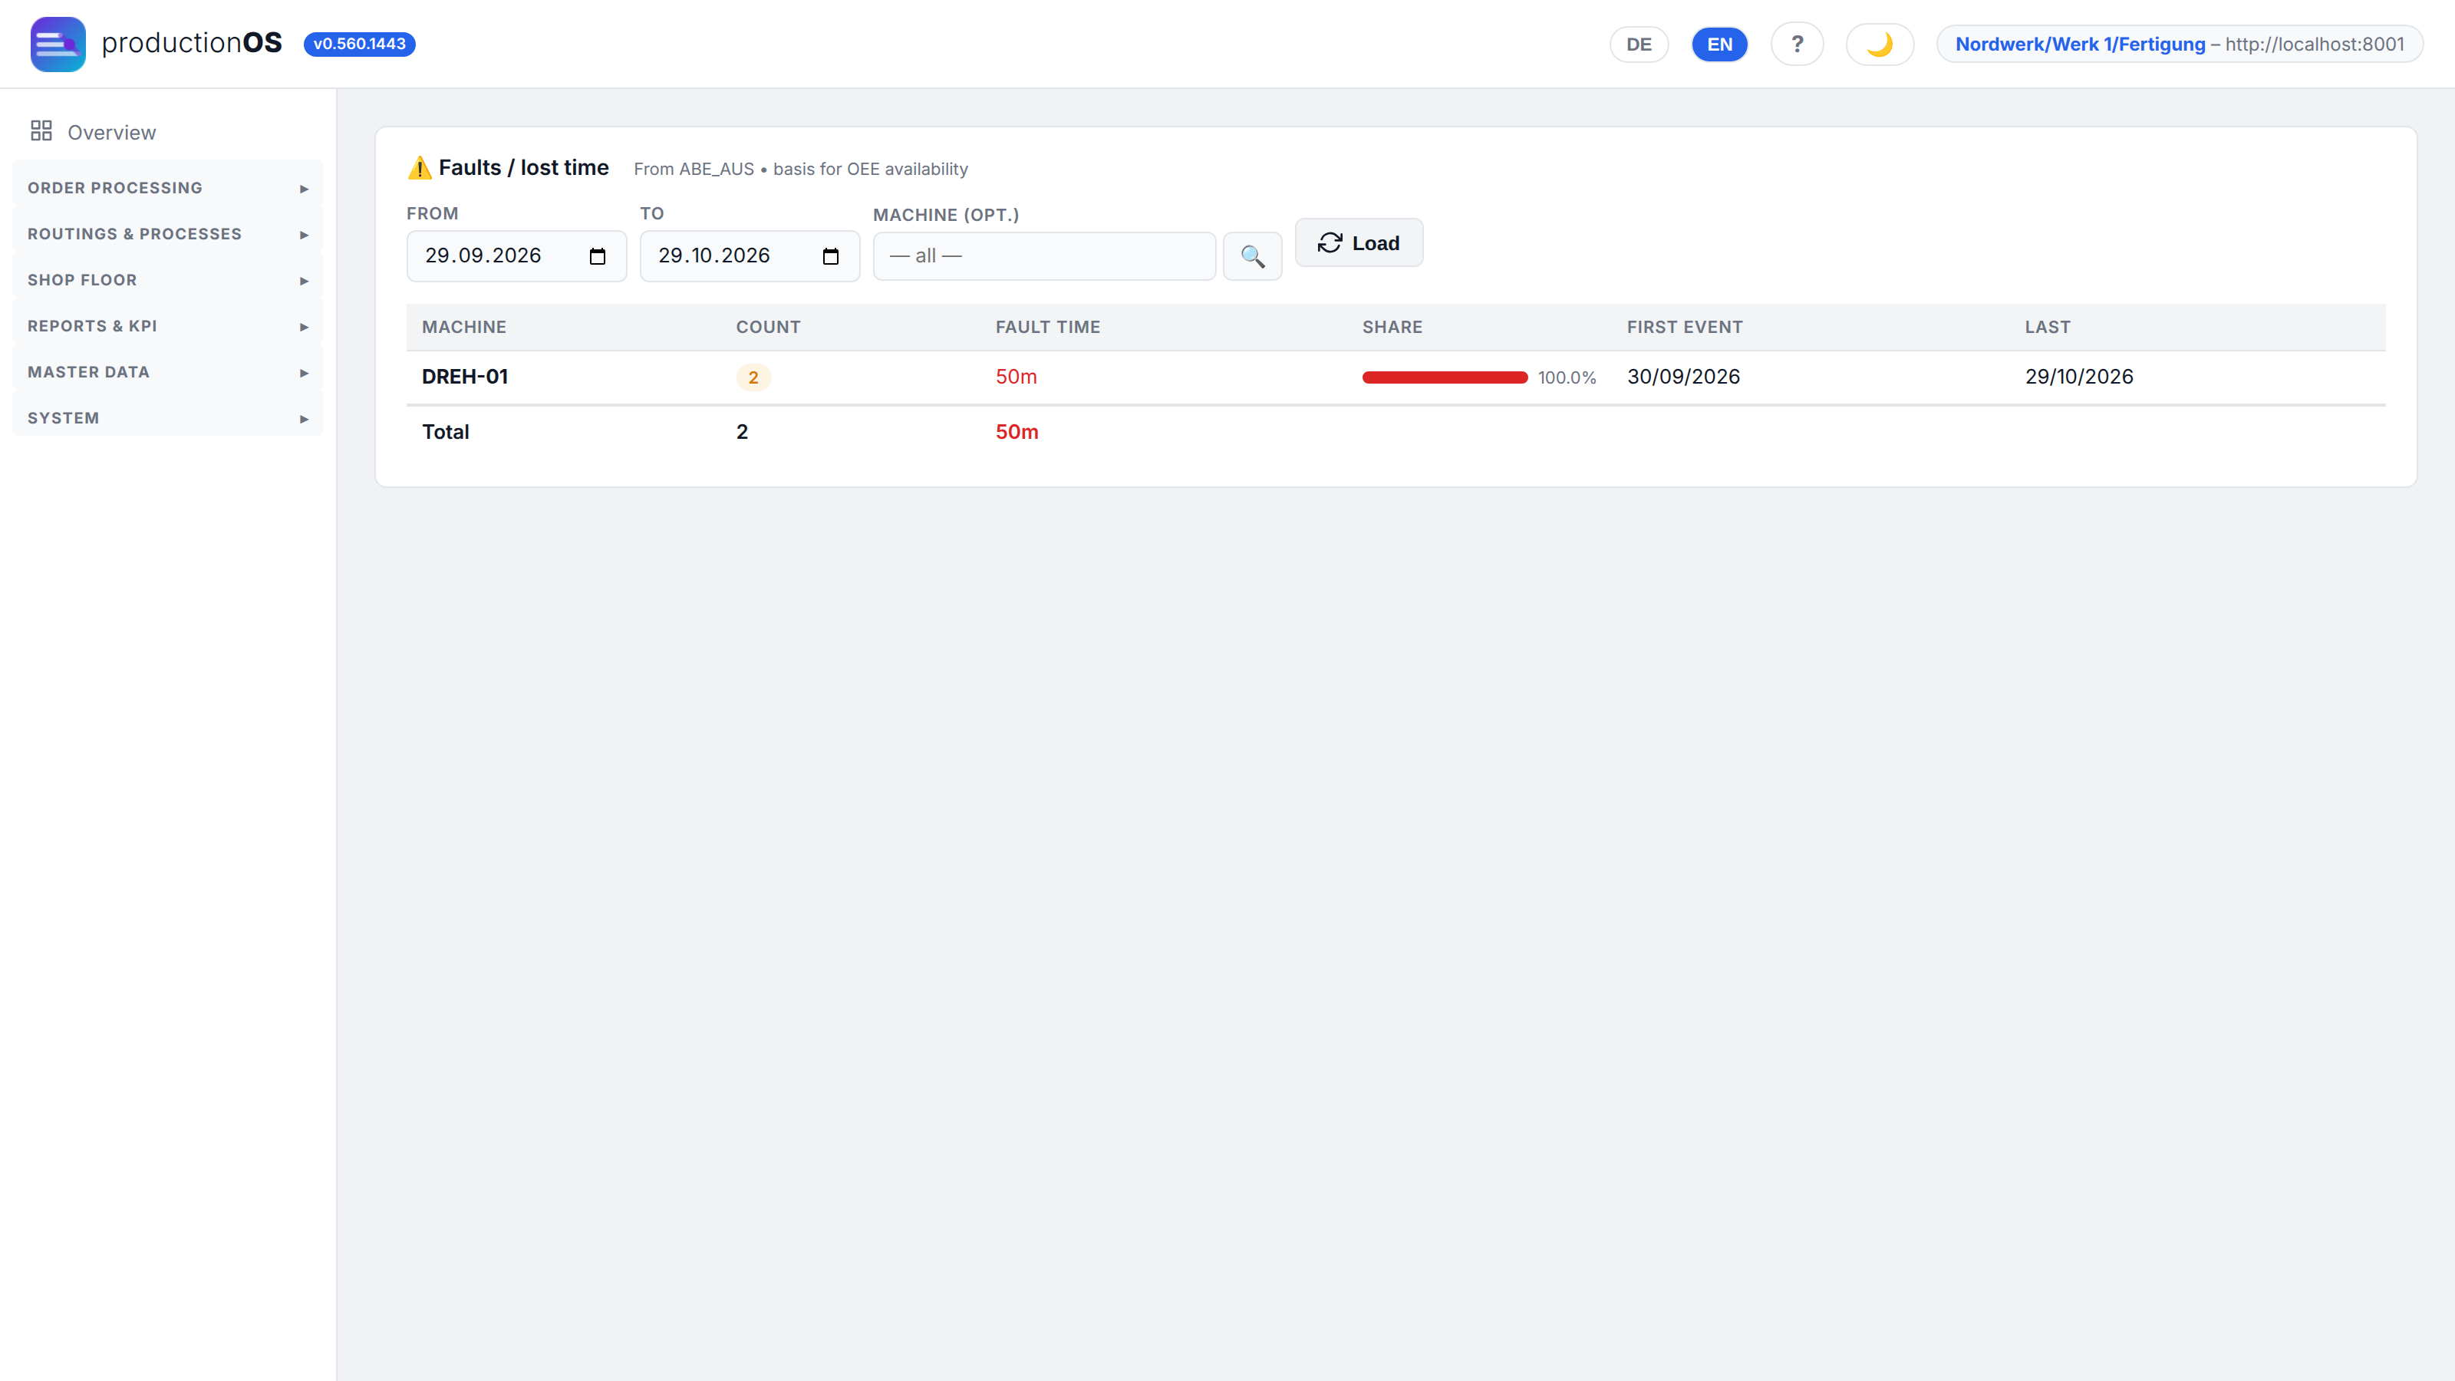The width and height of the screenshot is (2455, 1381).
Task: Expand MASTER DATA section
Action: 168,371
